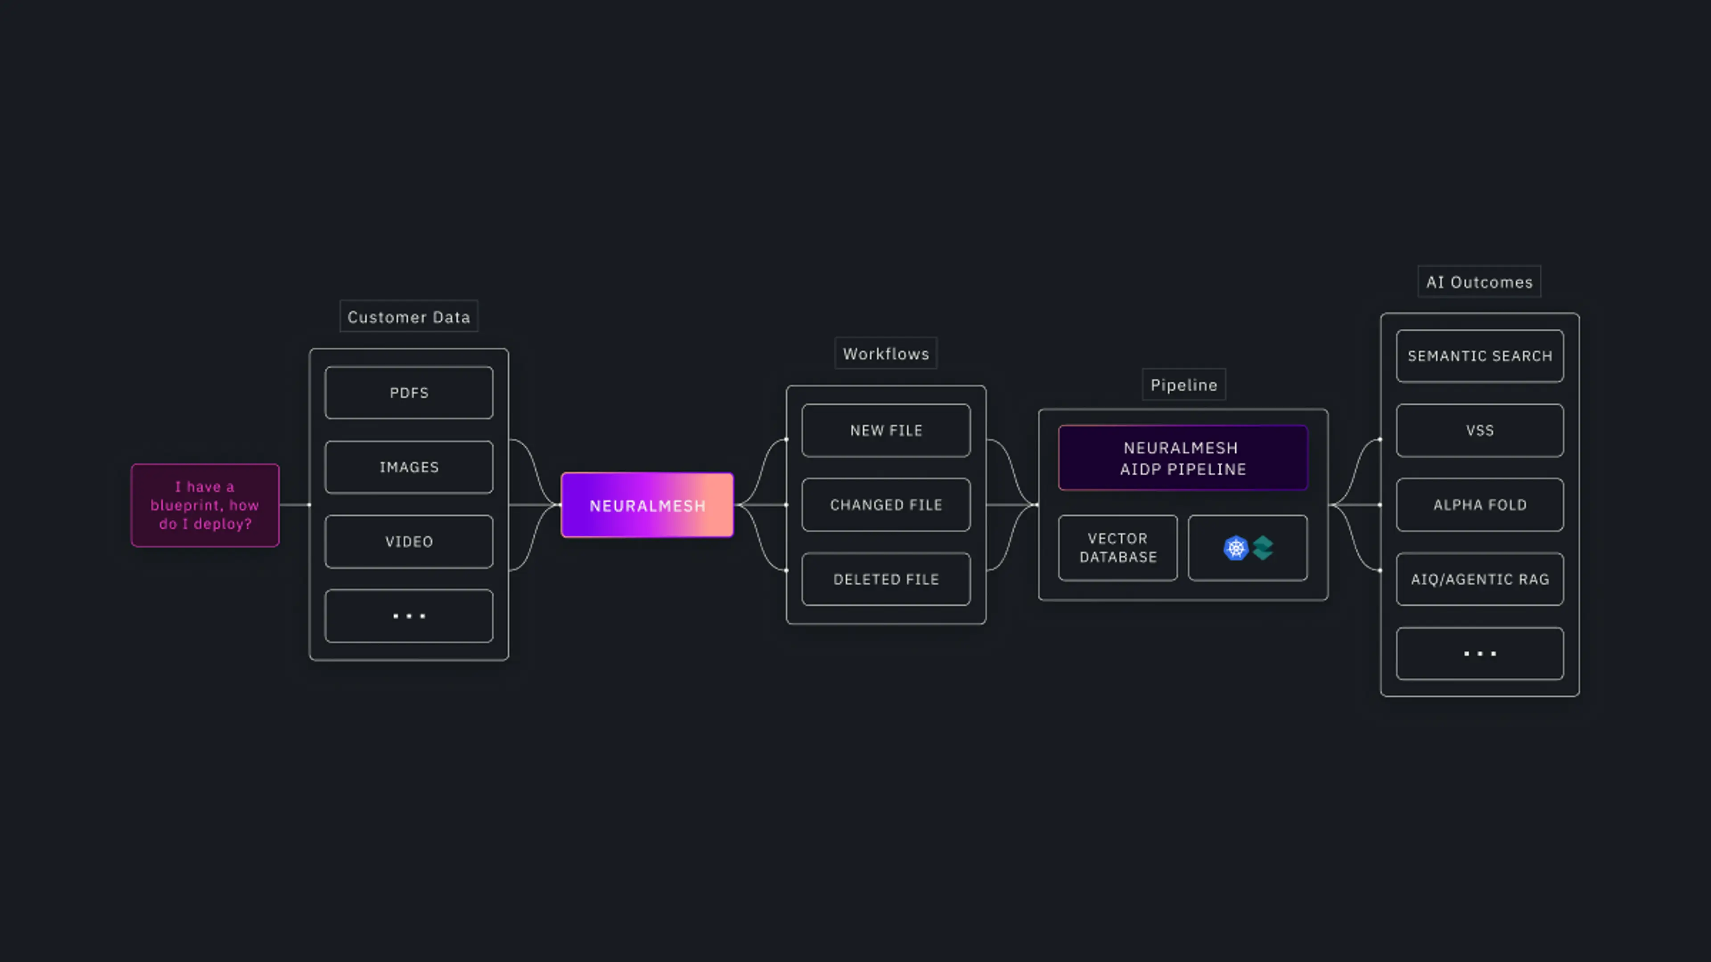Select the IMAGES box
This screenshot has height=962, width=1711.
click(x=409, y=467)
